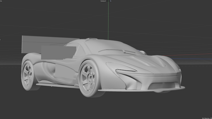Click the Perspective view label in top-left corner
The width and height of the screenshot is (212, 119).
pyautogui.click(x=1, y=1)
